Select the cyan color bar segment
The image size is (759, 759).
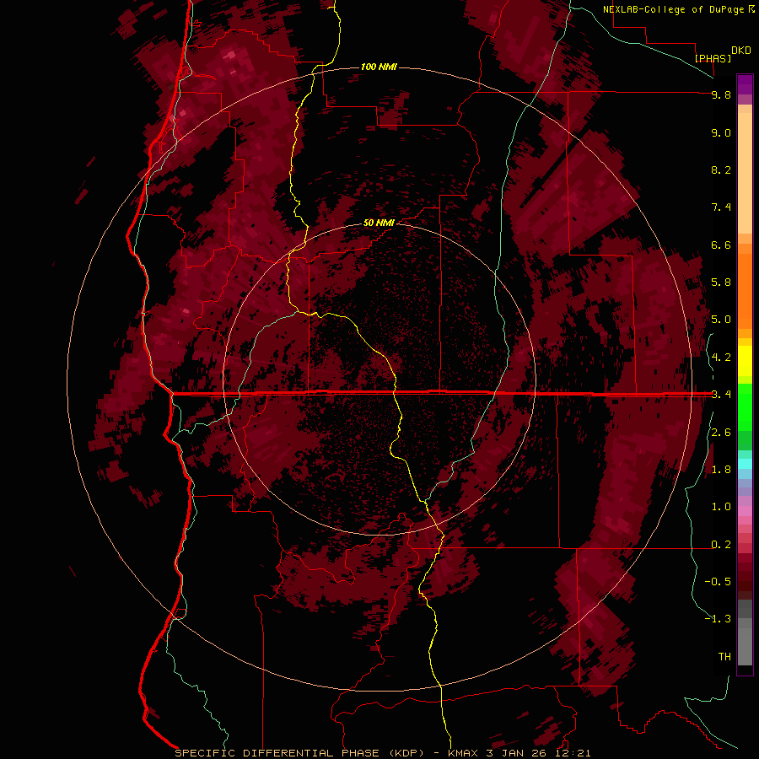point(745,464)
